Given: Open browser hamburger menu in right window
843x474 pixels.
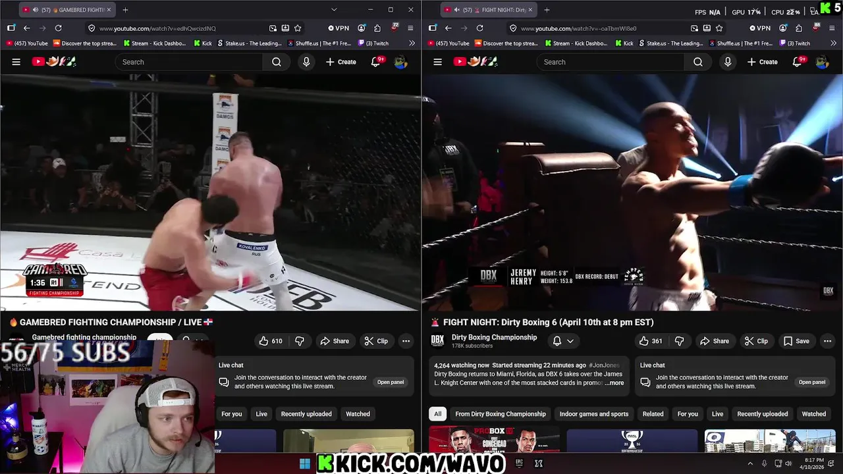Looking at the screenshot, I should pyautogui.click(x=832, y=28).
